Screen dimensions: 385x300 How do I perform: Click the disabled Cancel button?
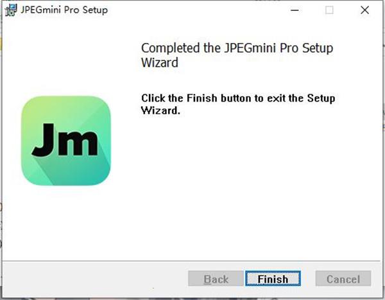pyautogui.click(x=343, y=279)
